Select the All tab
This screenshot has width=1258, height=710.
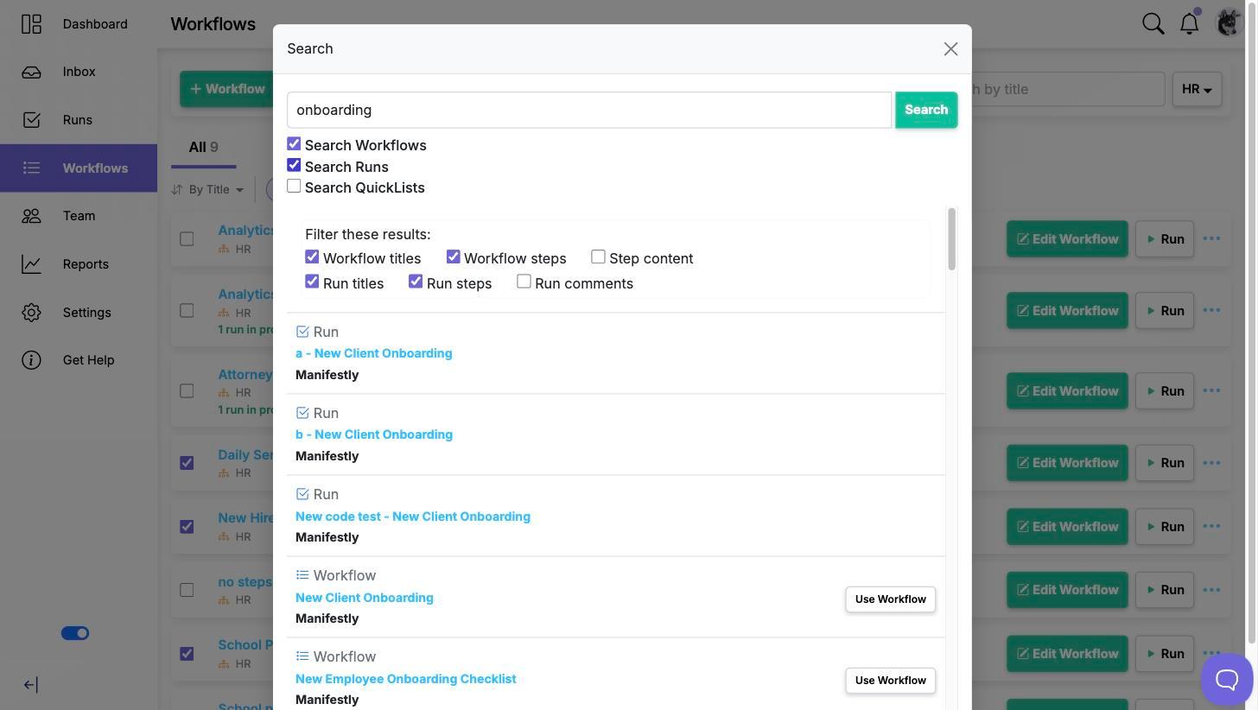(203, 147)
